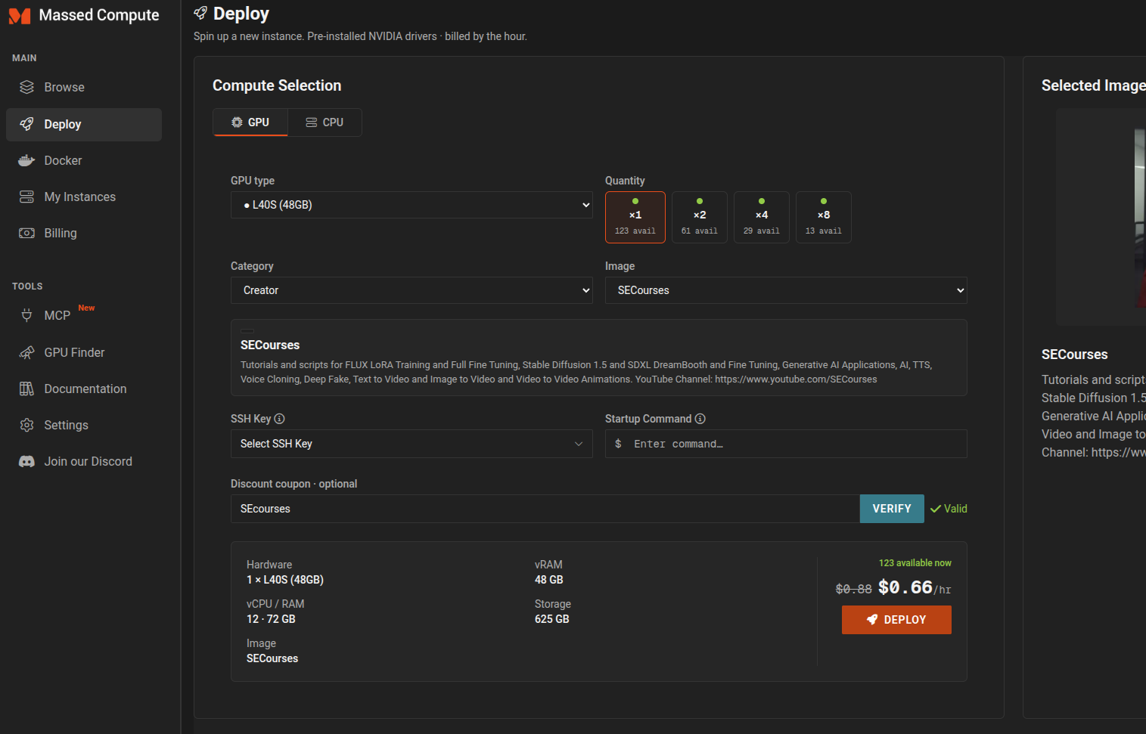Open Documentation in the sidebar
The width and height of the screenshot is (1146, 734).
click(x=84, y=389)
